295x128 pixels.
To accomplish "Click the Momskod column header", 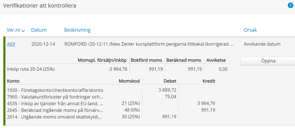I will tap(129, 81).
